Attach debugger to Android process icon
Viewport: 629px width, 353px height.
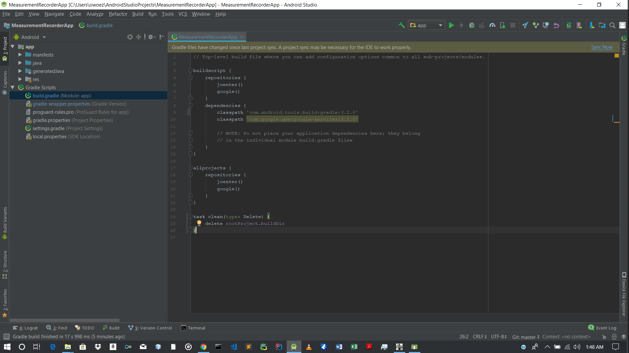(x=503, y=25)
